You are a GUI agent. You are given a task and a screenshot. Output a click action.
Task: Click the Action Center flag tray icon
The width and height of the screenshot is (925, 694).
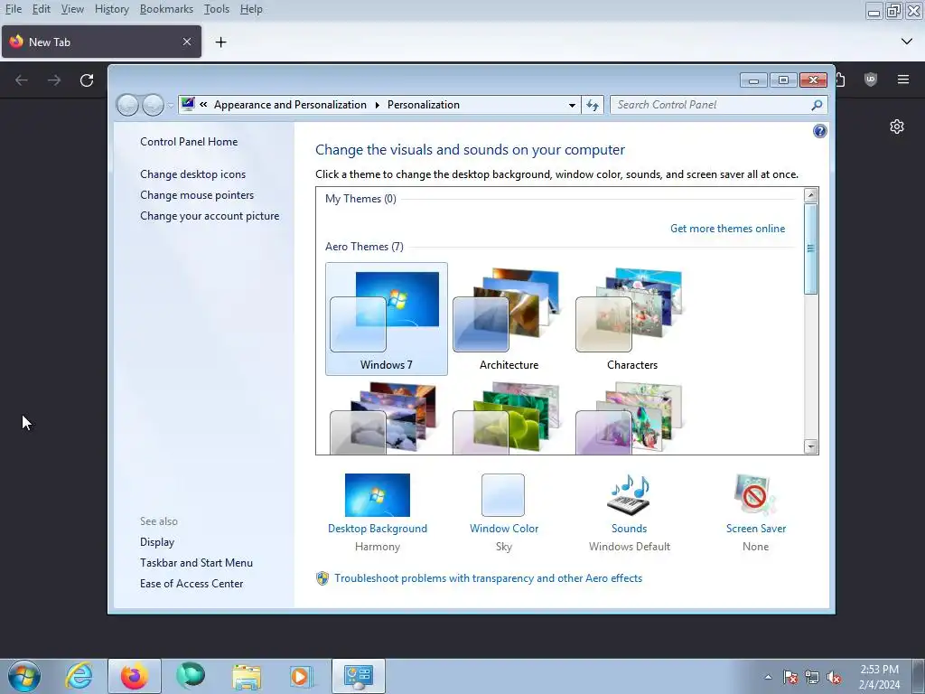tap(790, 677)
